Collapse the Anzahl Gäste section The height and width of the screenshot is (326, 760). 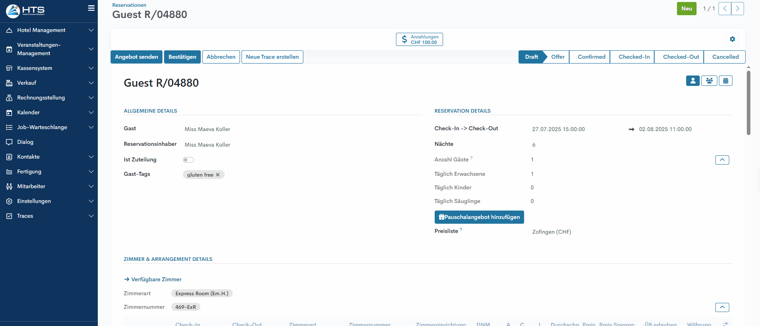pyautogui.click(x=722, y=160)
